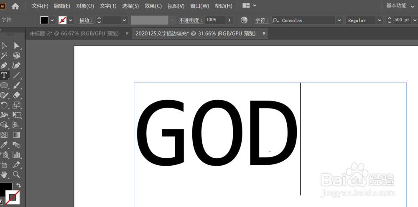Select the Shape Builder tool
Viewport: 418px width, 207px height.
4,125
